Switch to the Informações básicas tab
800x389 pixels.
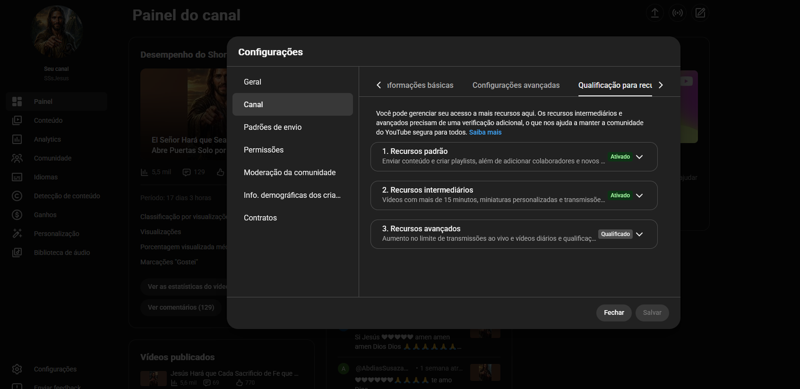coord(420,85)
